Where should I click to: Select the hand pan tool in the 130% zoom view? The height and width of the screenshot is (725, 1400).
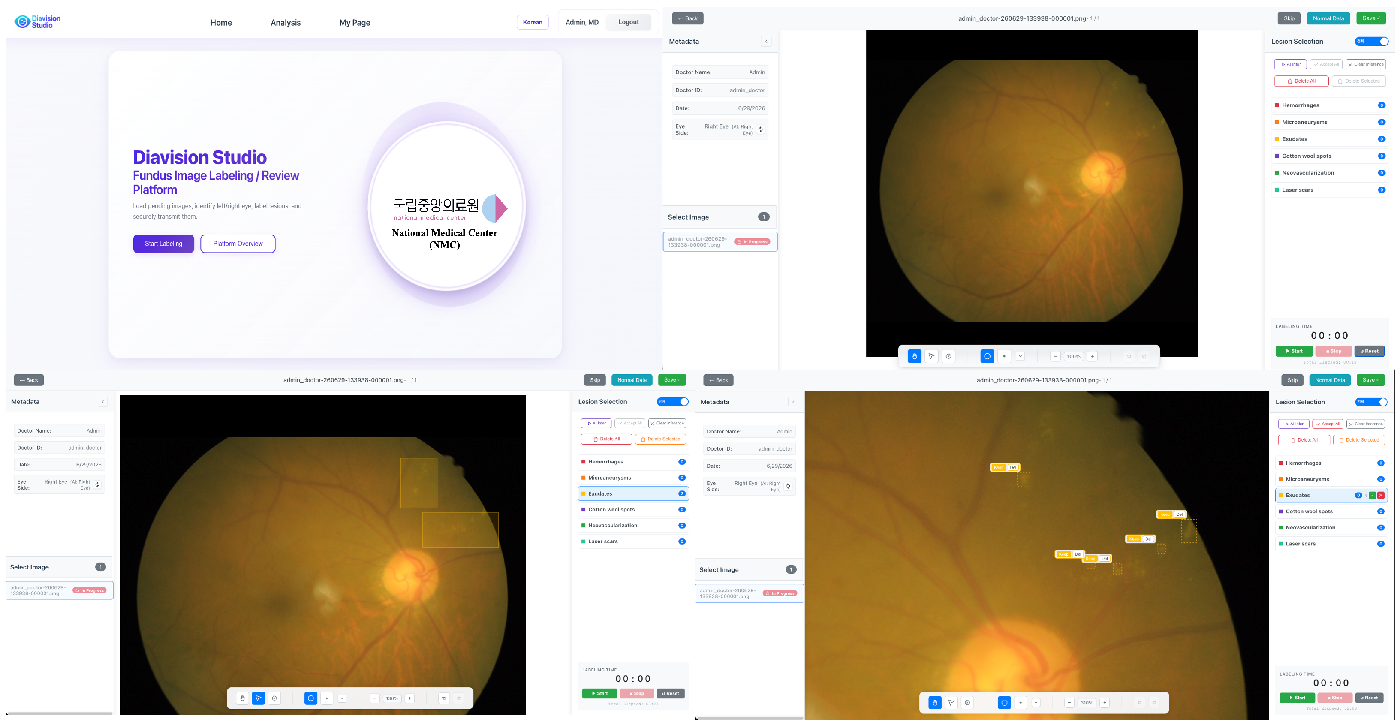pos(242,698)
